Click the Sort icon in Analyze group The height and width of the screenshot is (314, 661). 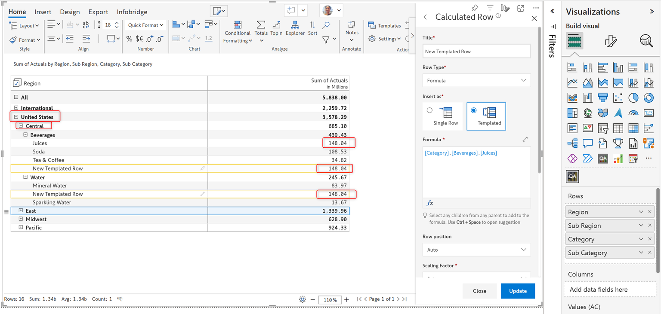pyautogui.click(x=312, y=26)
